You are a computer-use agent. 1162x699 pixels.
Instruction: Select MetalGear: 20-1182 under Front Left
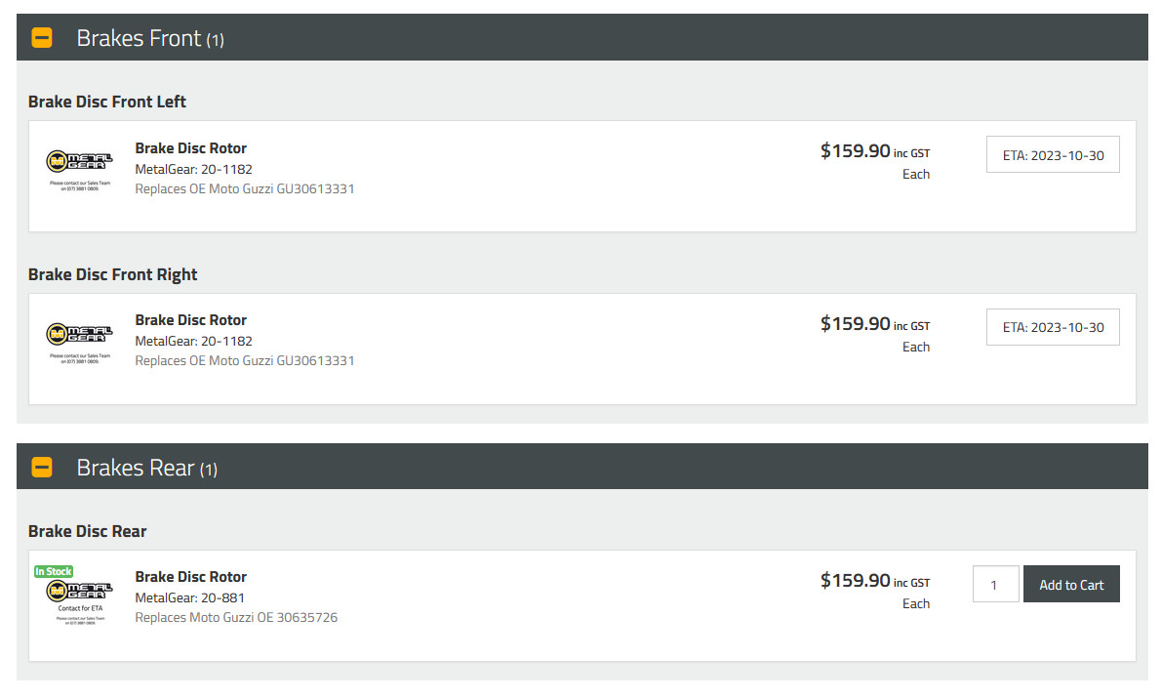pos(193,169)
